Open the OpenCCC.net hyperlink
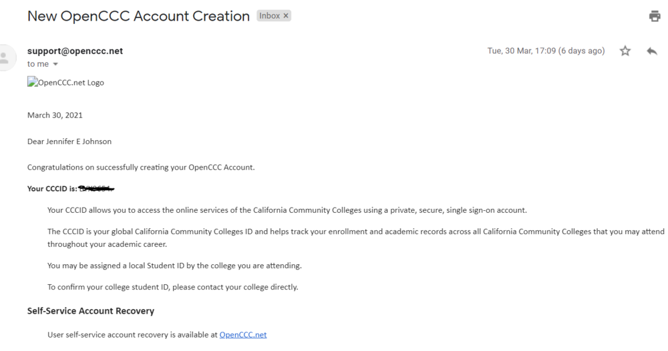The height and width of the screenshot is (351, 668). pyautogui.click(x=243, y=334)
